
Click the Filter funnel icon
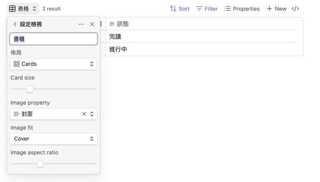pyautogui.click(x=199, y=9)
